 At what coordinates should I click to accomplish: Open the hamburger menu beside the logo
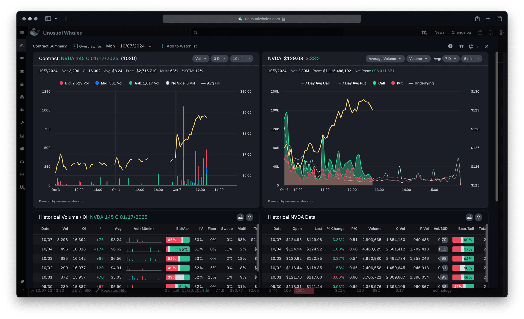click(22, 33)
